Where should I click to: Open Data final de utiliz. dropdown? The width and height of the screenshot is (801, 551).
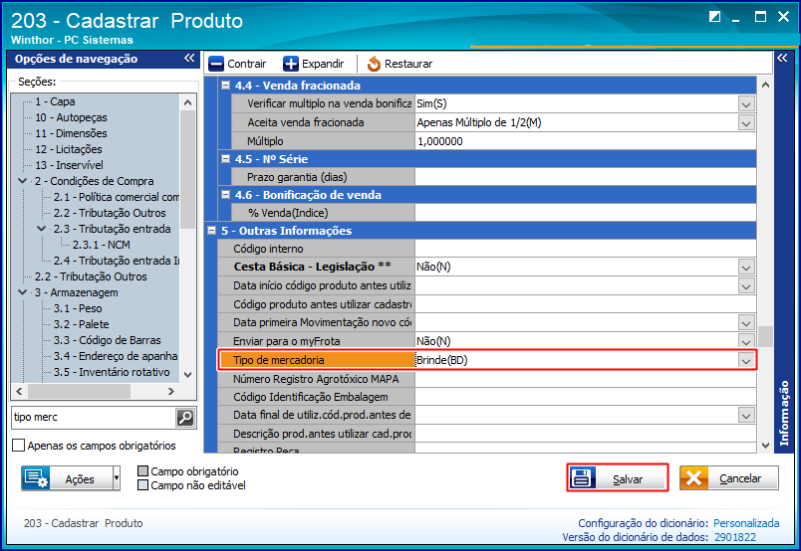click(x=746, y=416)
